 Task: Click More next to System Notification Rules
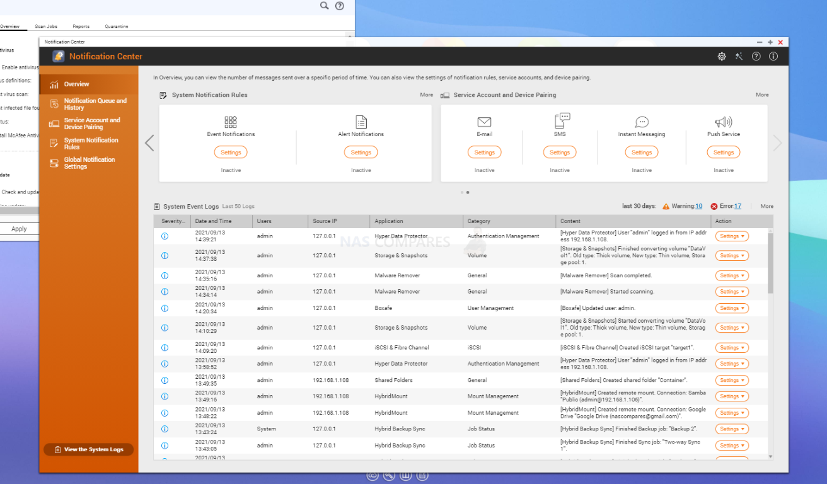coord(427,95)
